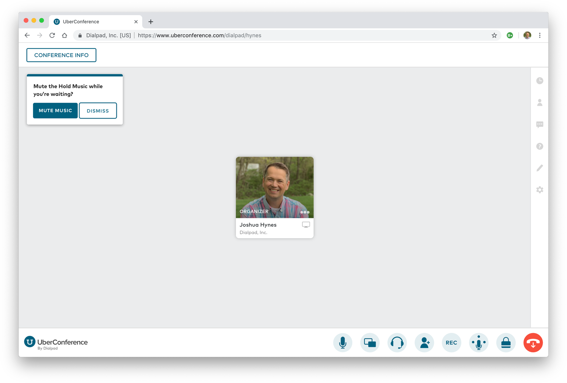Click the UberConference logo in the footer
Screen dimensions: 567x383
coord(56,343)
